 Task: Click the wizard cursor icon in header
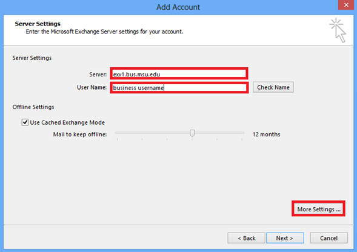tap(338, 30)
